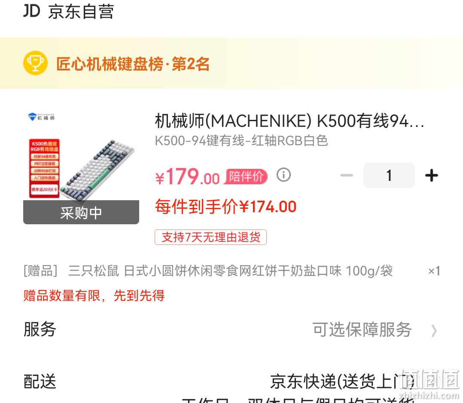Select the K500-94键有线-红轴RGB白色 variant text

tap(241, 140)
